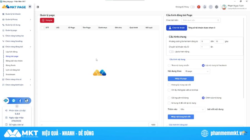Check Không lấy trùng bài viết
Viewport: 250px width, 140px height.
[169, 85]
